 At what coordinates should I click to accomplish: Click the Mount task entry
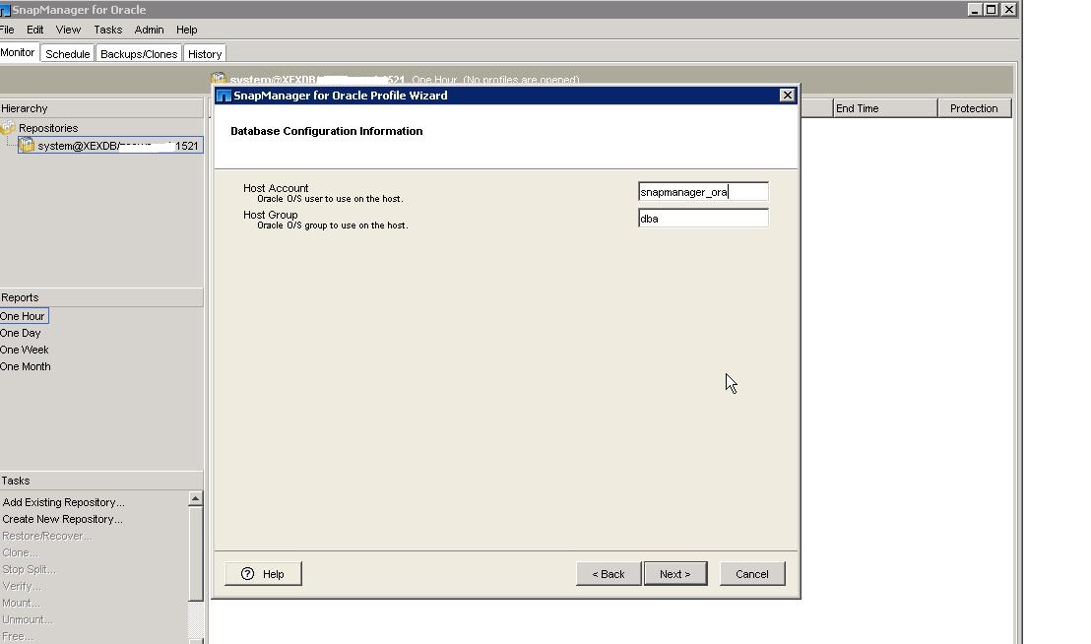(x=21, y=603)
